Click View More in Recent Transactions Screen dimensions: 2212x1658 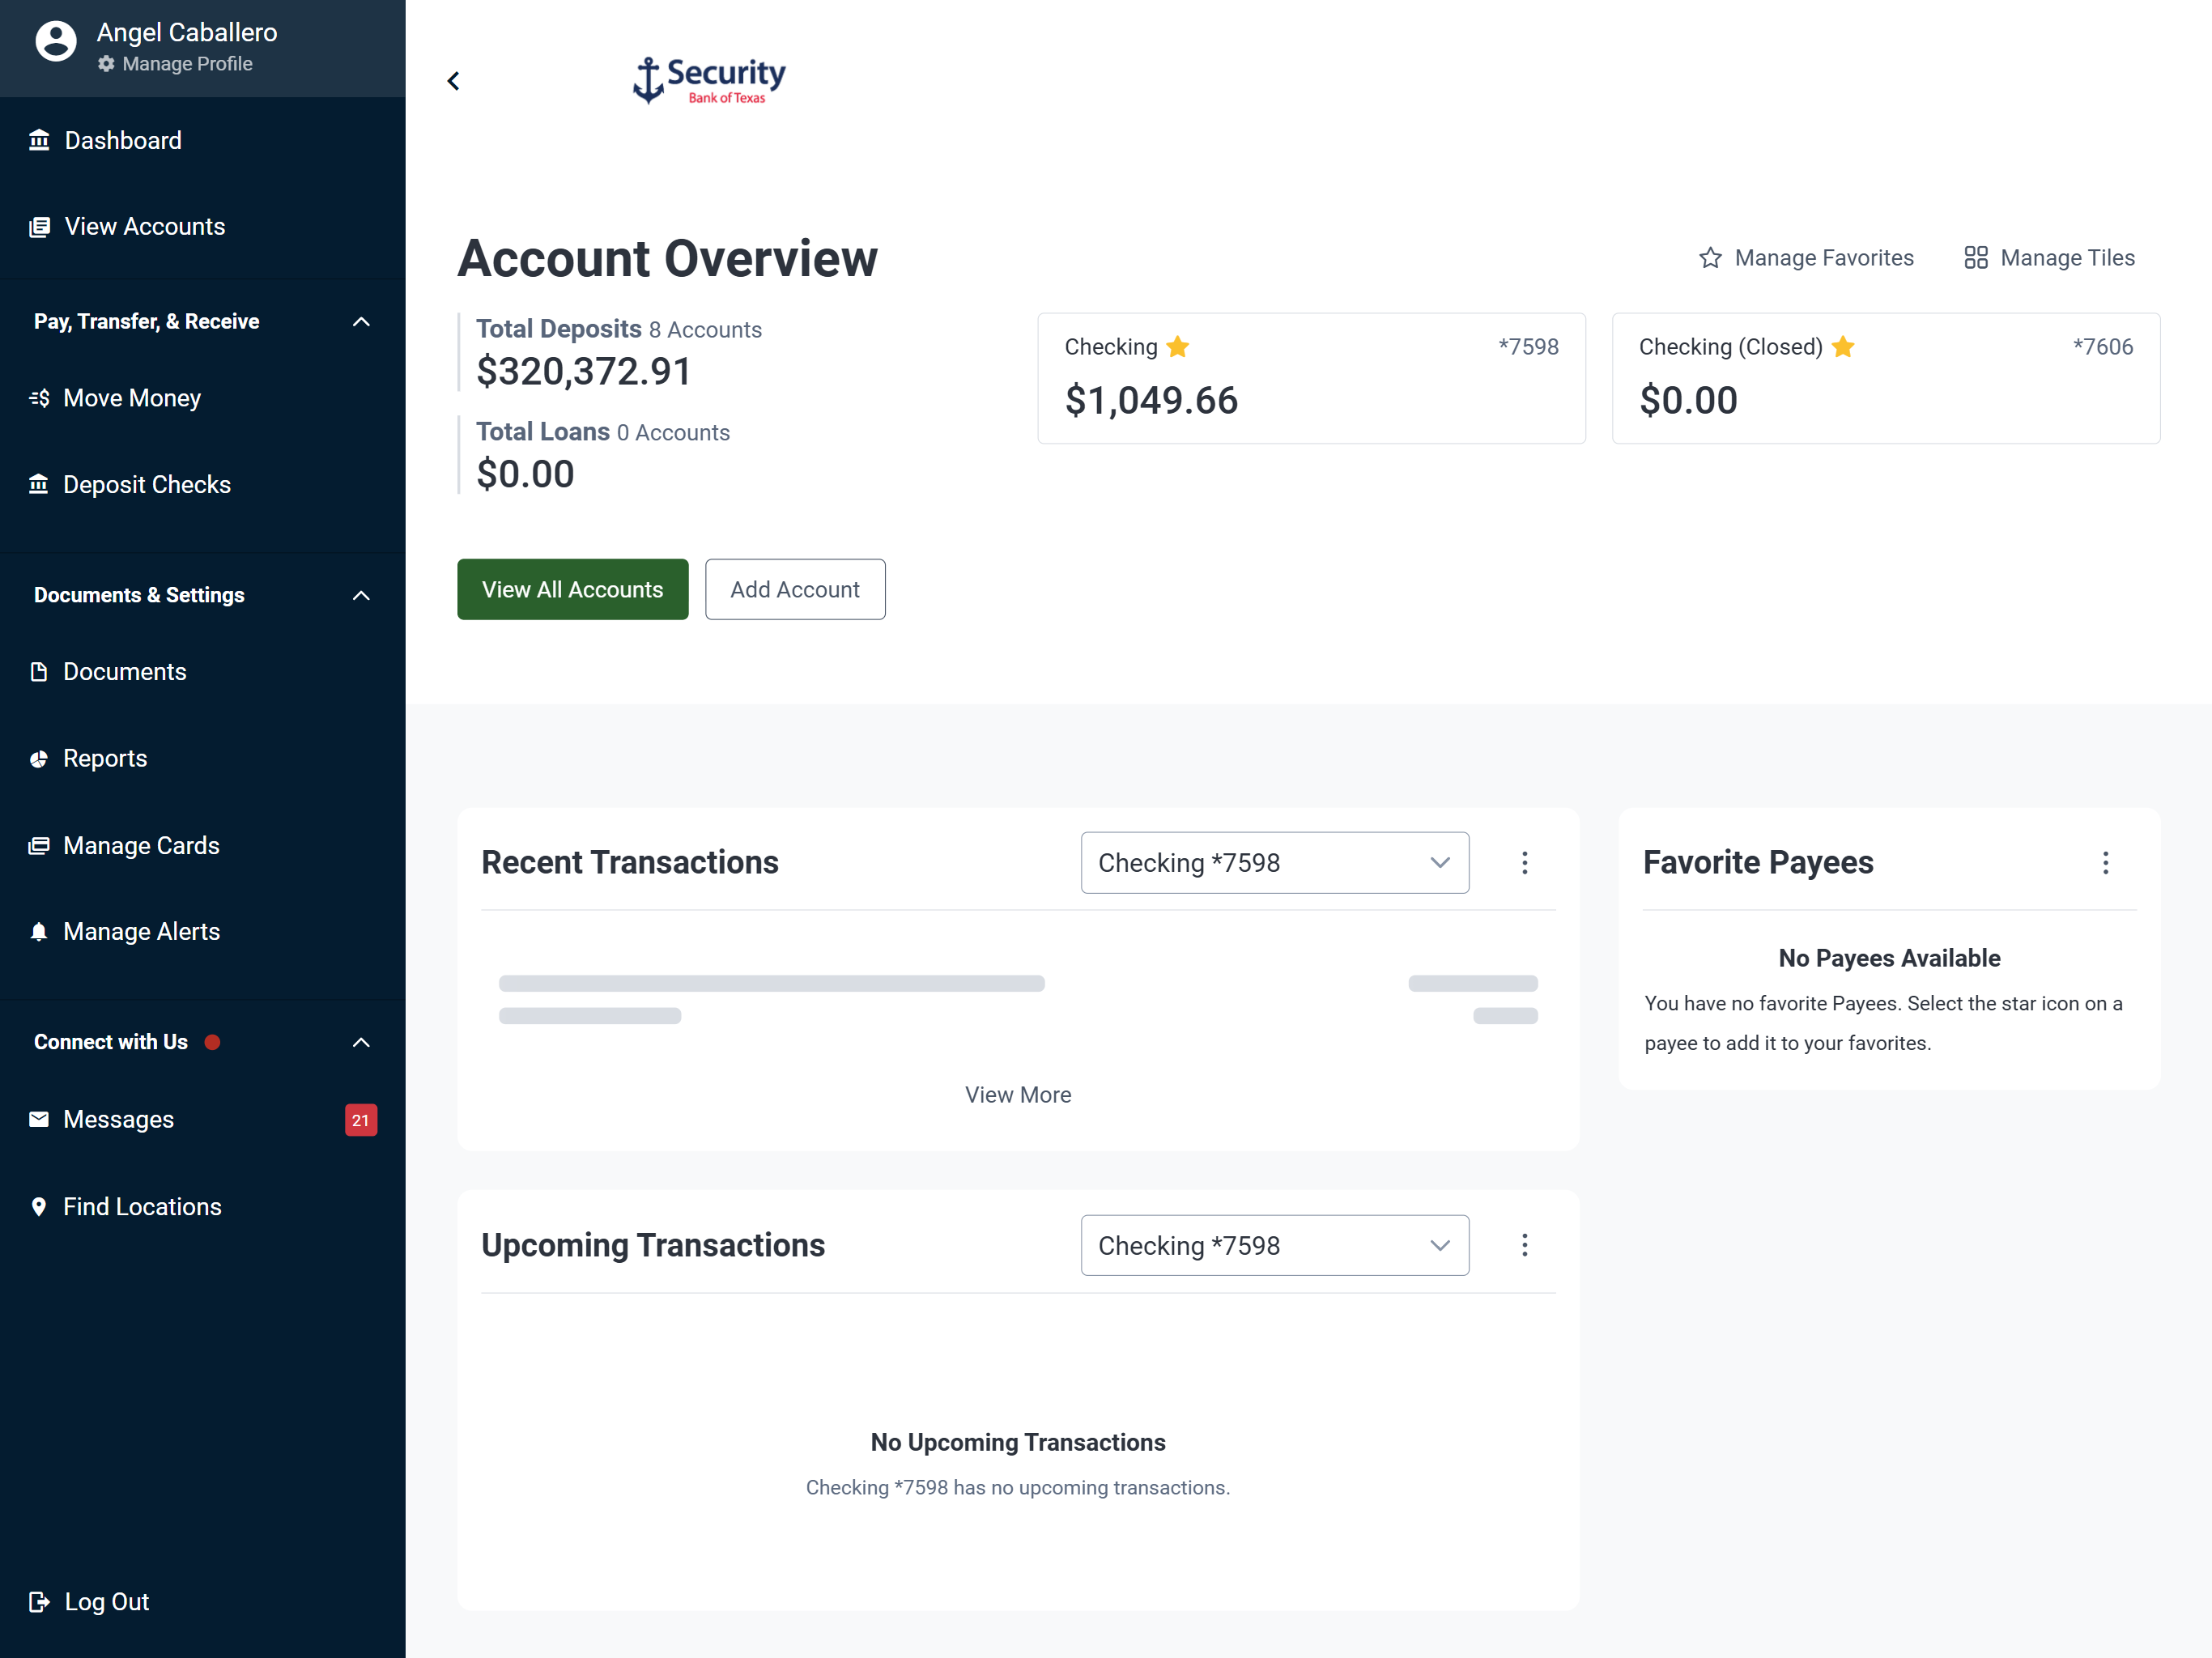point(1018,1095)
